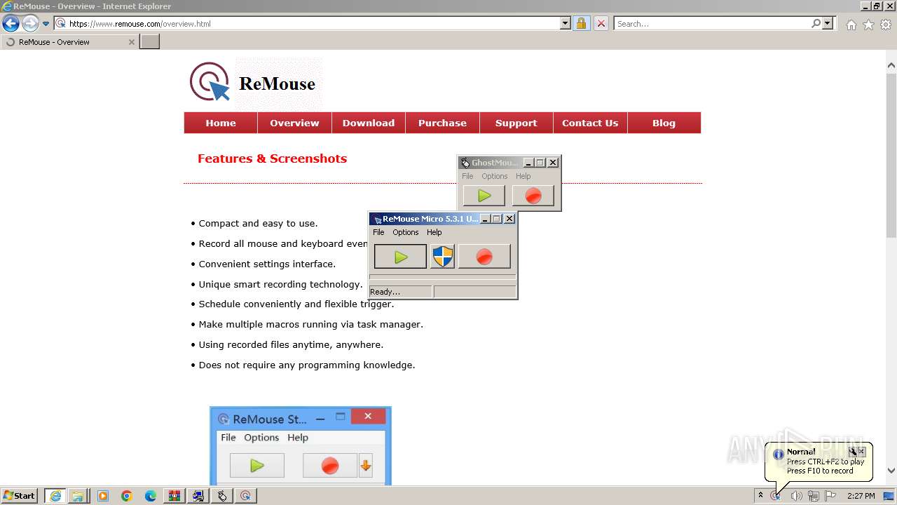This screenshot has width=897, height=505.
Task: Click the taskbar clock 2:27 PM
Action: (x=861, y=496)
